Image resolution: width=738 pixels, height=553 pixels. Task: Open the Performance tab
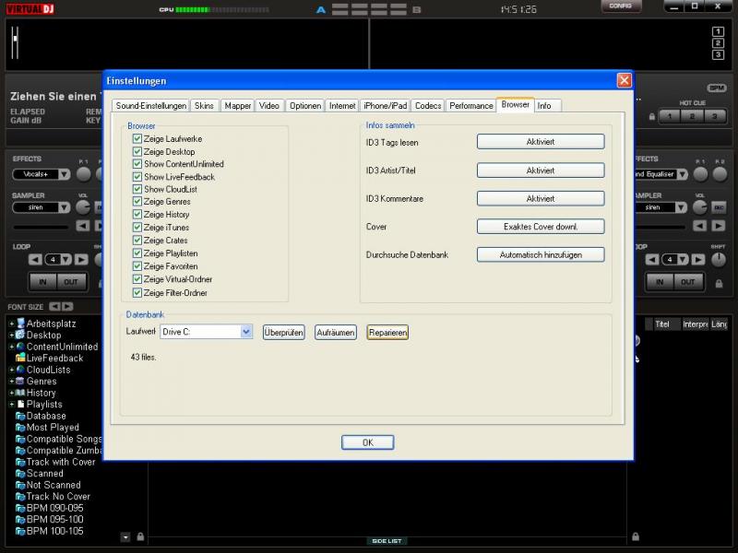471,106
